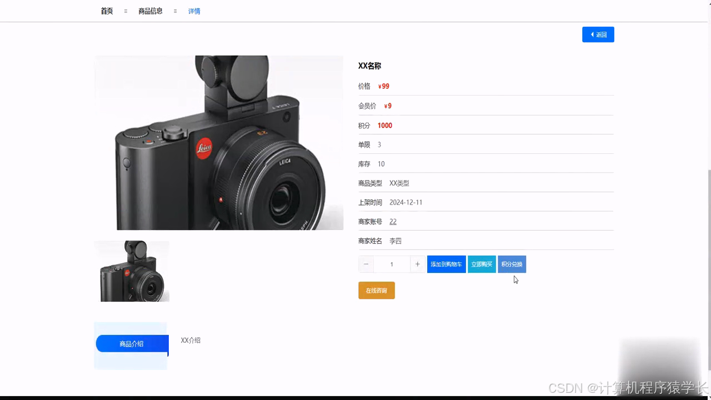Open the 首页 navigation item
711x400 pixels.
click(106, 11)
